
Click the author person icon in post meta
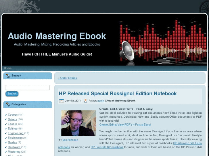pos(85,101)
